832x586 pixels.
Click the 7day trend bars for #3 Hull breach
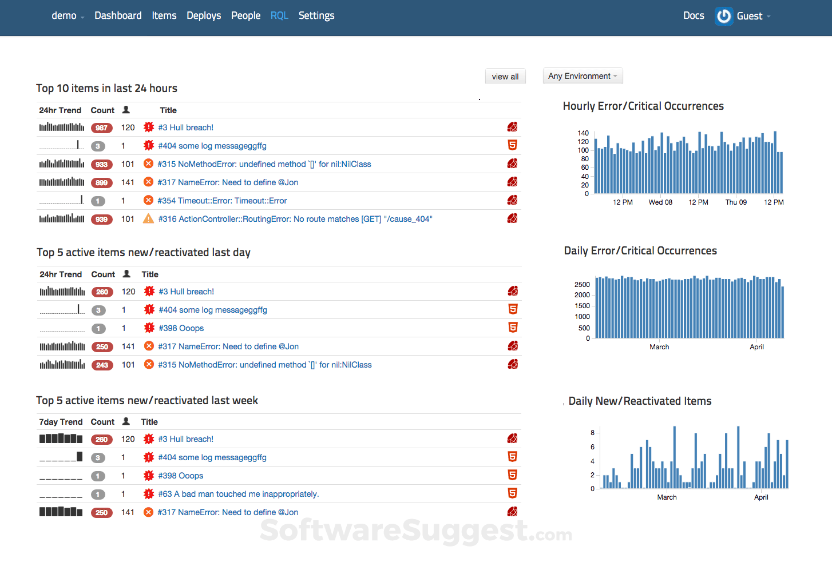coord(61,439)
